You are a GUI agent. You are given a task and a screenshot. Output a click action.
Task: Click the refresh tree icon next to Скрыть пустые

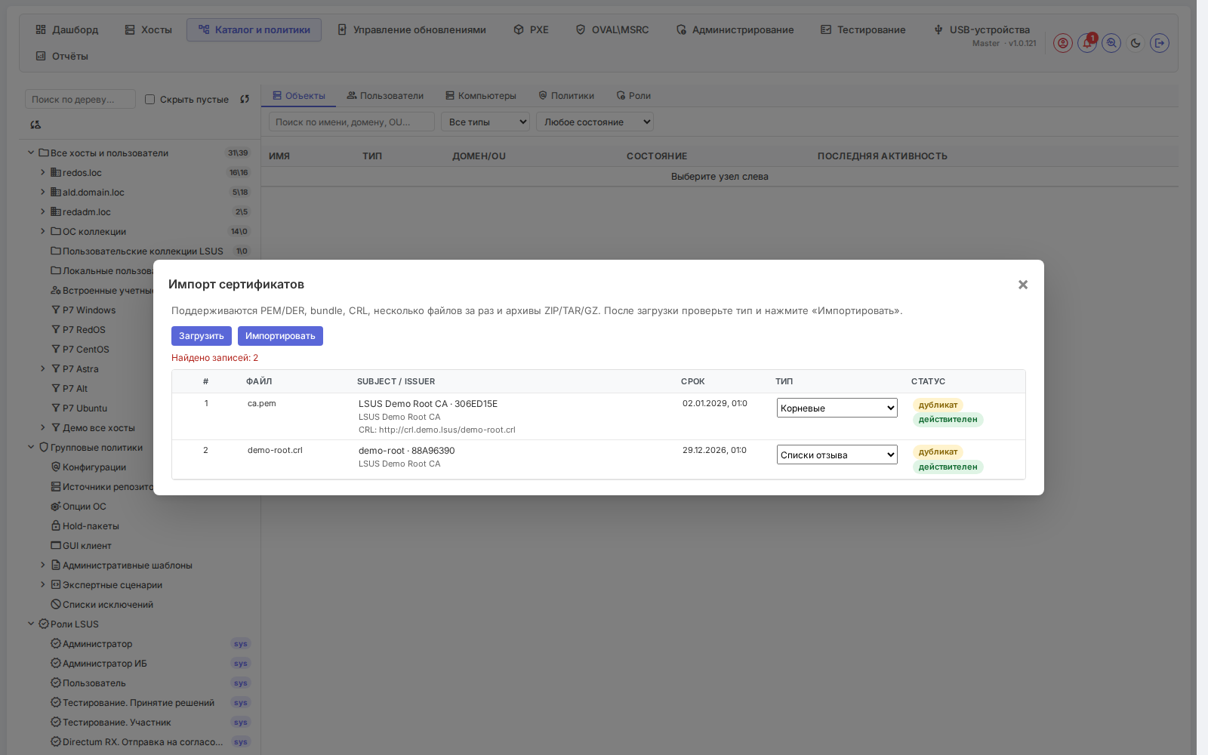[x=245, y=99]
